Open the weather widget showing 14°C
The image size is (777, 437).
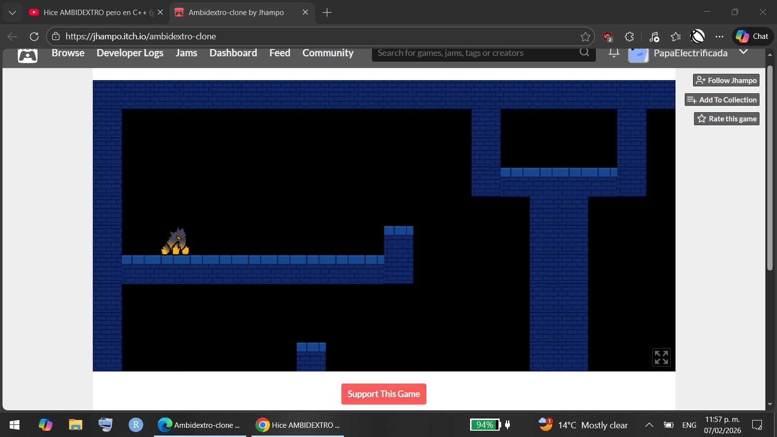click(583, 425)
